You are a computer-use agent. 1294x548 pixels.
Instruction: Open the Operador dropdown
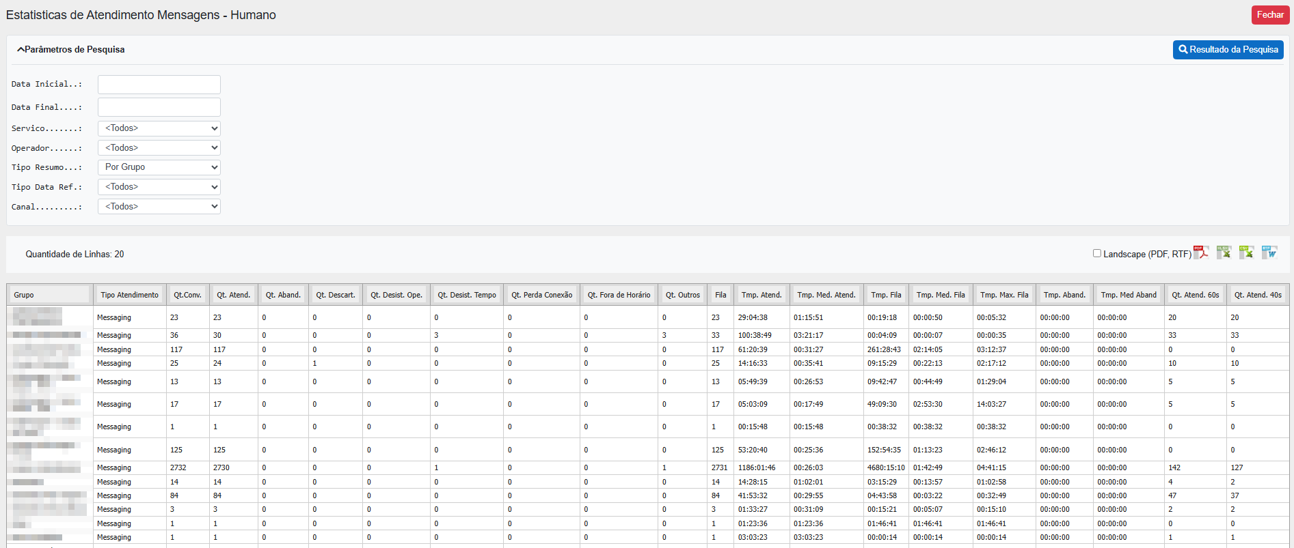click(159, 148)
